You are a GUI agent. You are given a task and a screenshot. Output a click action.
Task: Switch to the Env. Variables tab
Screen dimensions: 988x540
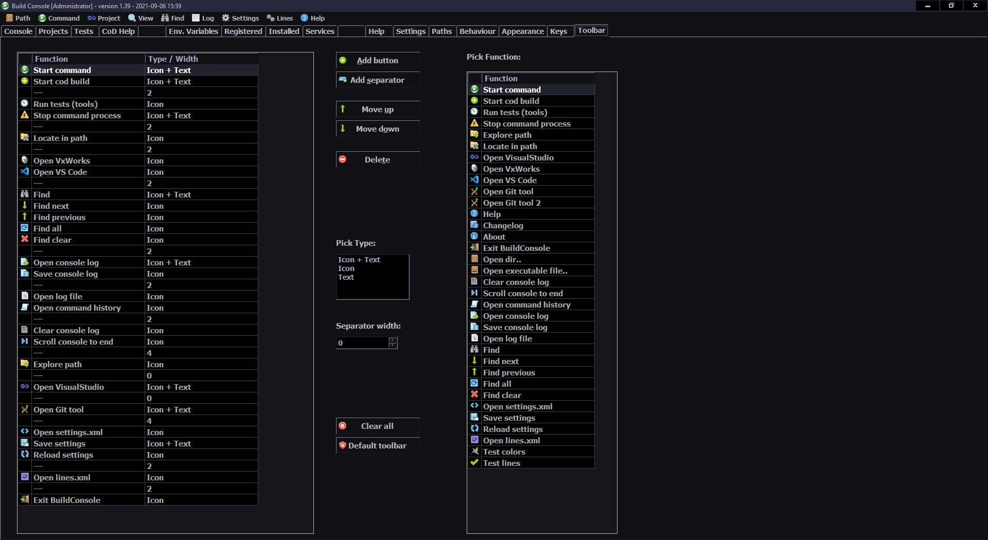[x=193, y=31]
